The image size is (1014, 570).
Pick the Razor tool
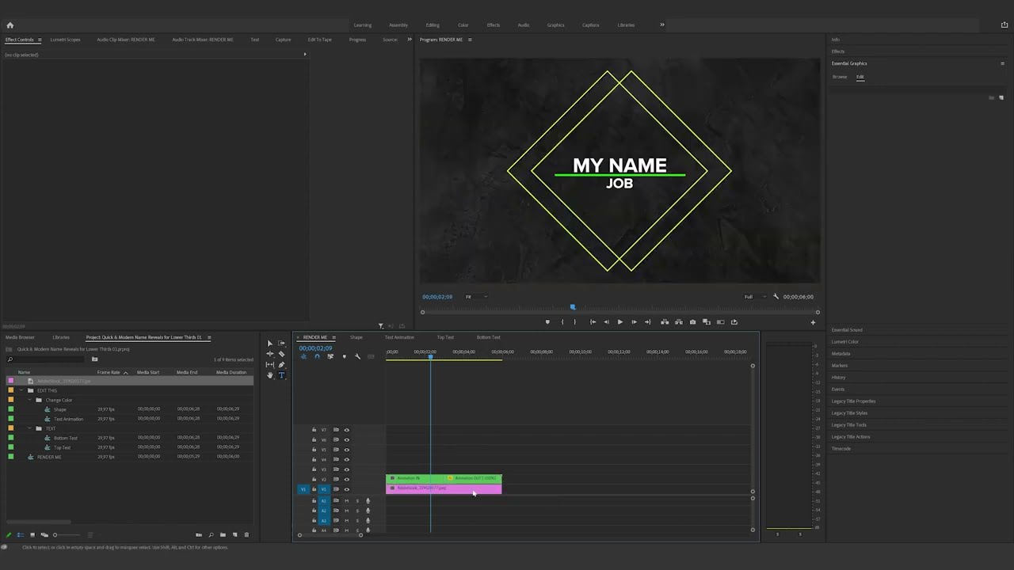coord(281,354)
